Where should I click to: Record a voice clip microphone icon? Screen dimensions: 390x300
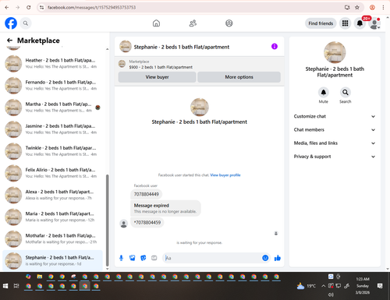pyautogui.click(x=121, y=258)
